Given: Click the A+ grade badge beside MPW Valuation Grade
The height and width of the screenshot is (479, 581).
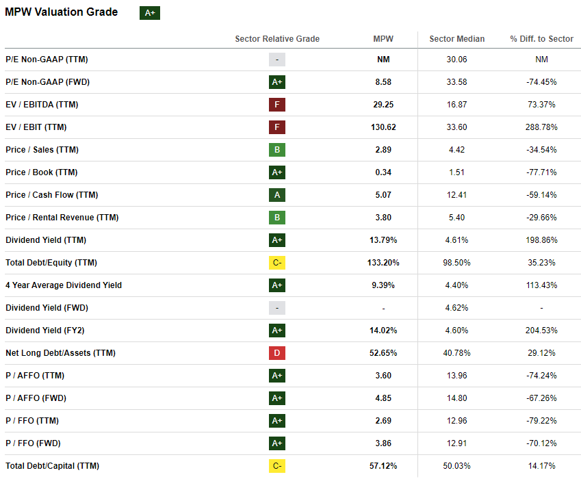Looking at the screenshot, I should tap(149, 12).
